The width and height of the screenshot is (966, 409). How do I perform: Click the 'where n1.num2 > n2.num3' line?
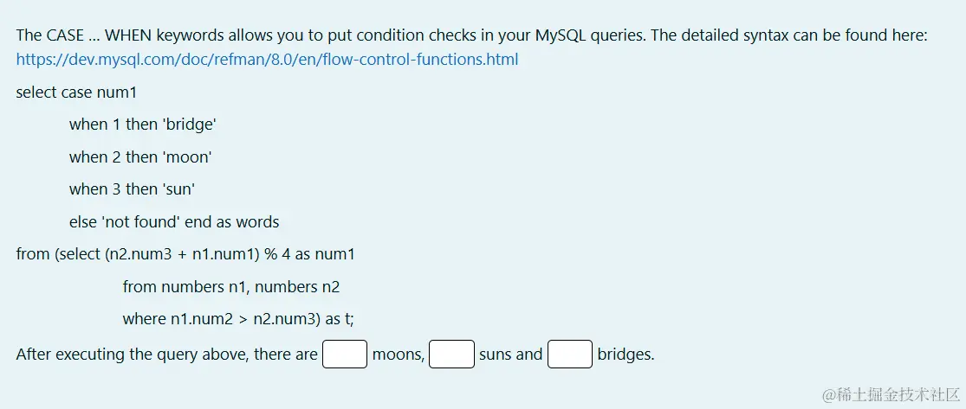(x=238, y=319)
